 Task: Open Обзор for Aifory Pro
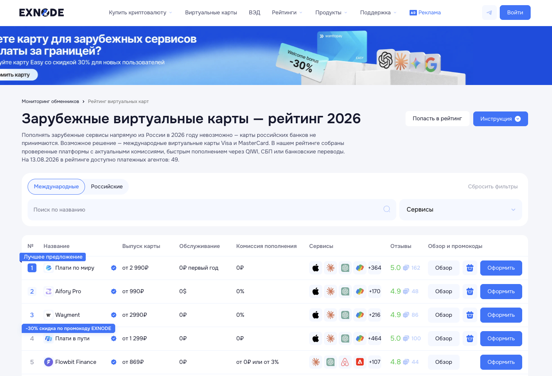pos(444,291)
